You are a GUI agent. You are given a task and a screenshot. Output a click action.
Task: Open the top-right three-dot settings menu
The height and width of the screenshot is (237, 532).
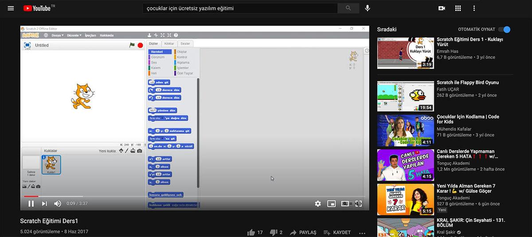point(474,8)
